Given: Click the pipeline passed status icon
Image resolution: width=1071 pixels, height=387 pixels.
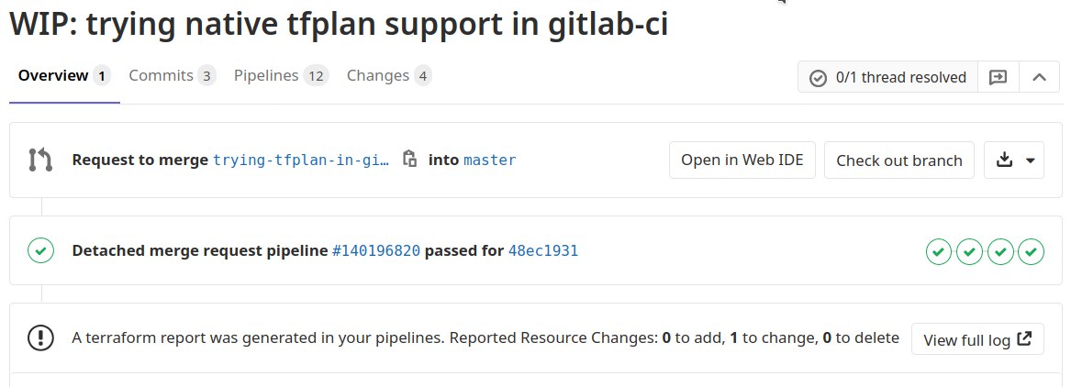Looking at the screenshot, I should (40, 250).
